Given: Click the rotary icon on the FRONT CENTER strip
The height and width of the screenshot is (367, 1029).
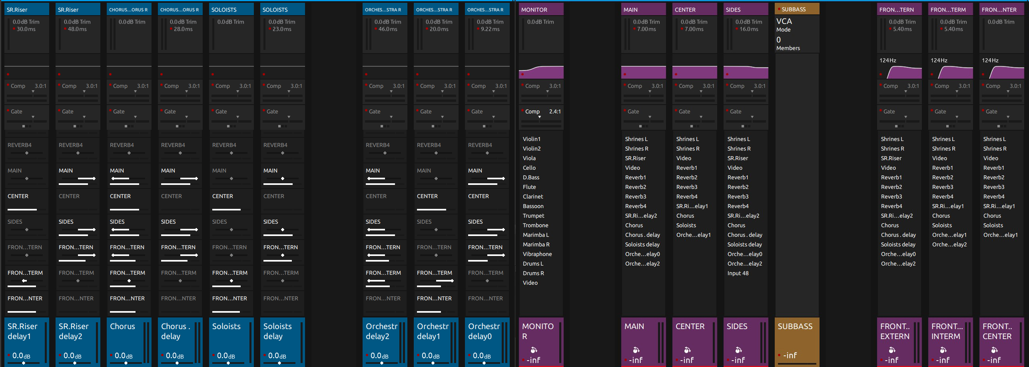Looking at the screenshot, I should coord(994,350).
